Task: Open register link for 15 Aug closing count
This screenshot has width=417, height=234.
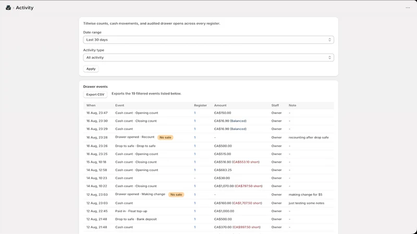Action: click(194, 162)
